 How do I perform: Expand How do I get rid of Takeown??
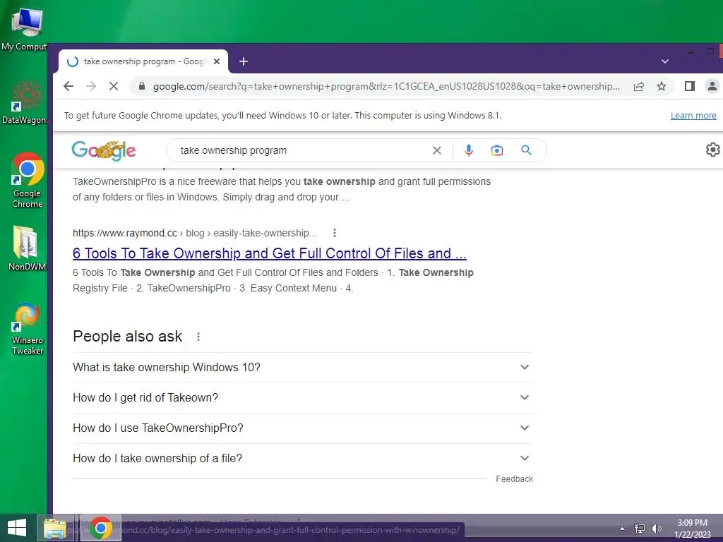point(302,398)
